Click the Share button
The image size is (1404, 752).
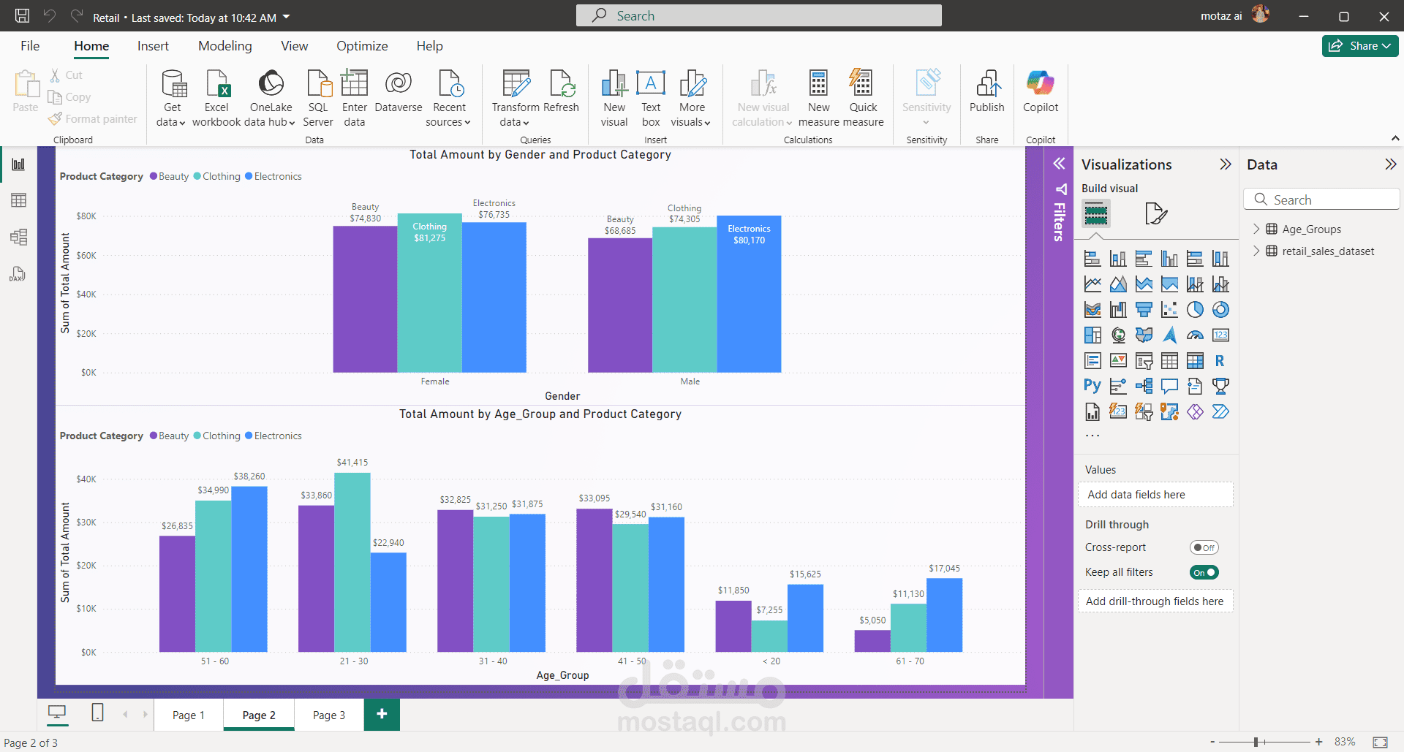click(1360, 46)
